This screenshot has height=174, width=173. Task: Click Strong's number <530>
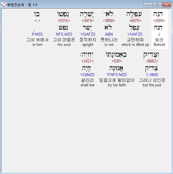pos(117,61)
